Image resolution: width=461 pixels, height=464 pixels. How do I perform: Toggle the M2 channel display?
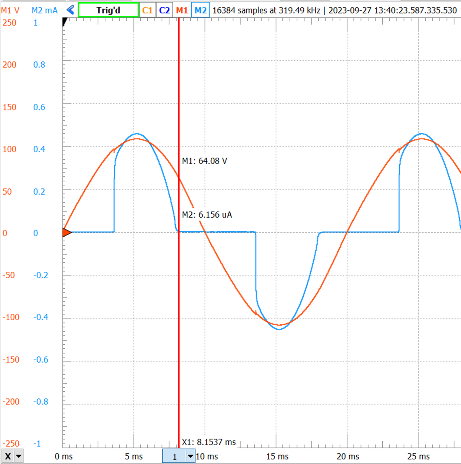point(200,10)
